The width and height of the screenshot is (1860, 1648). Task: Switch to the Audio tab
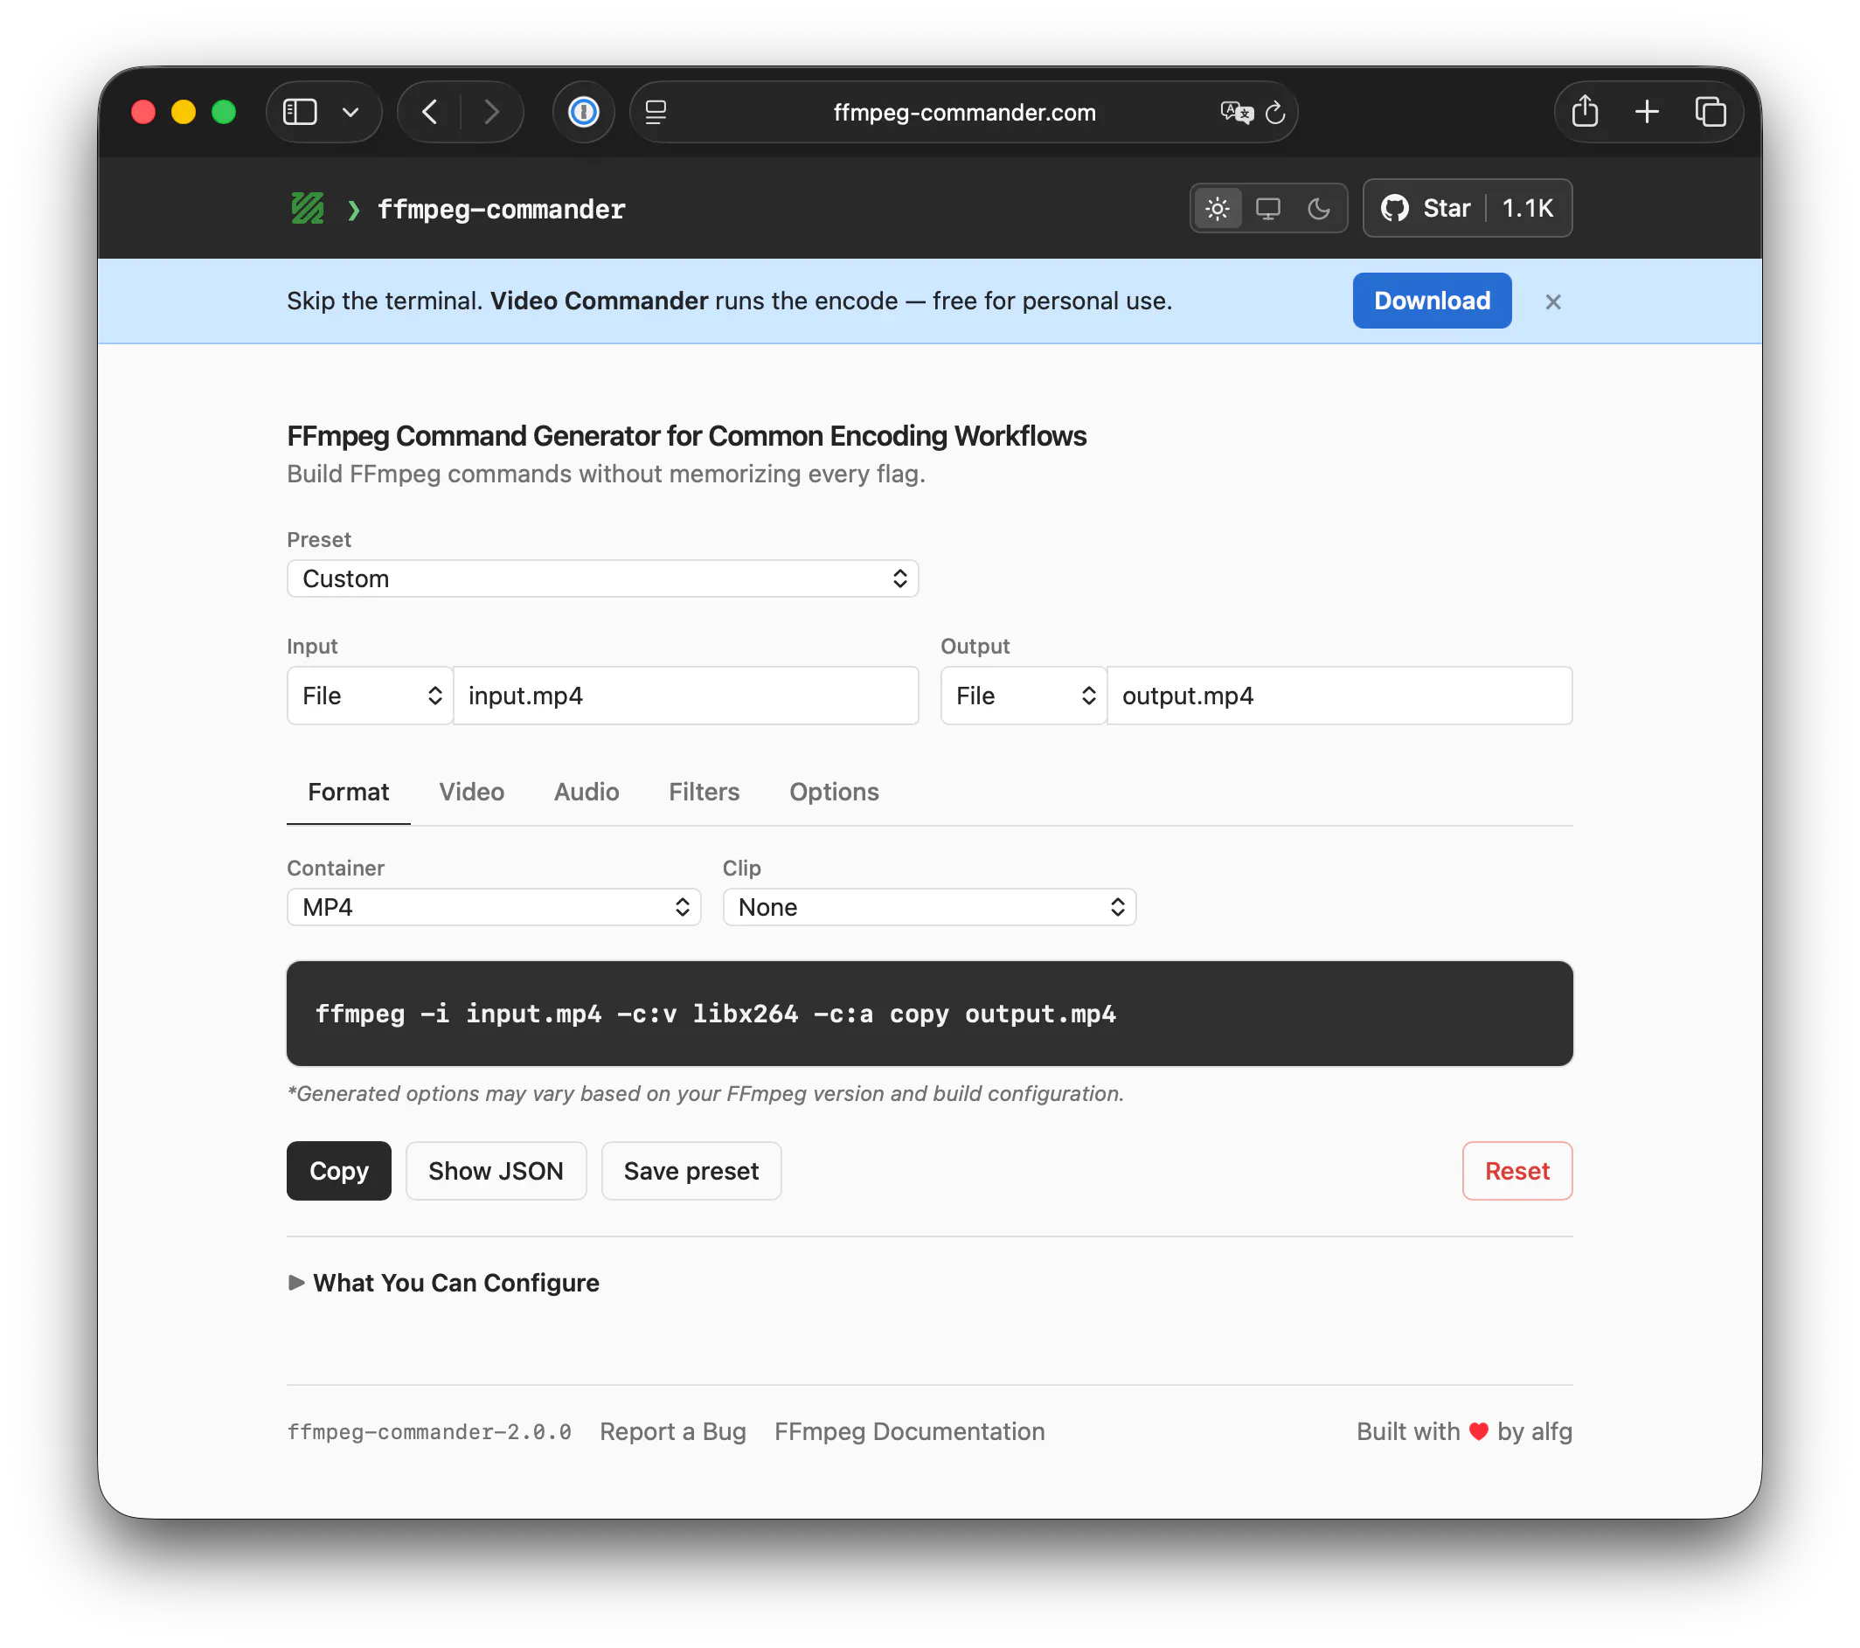pyautogui.click(x=586, y=793)
